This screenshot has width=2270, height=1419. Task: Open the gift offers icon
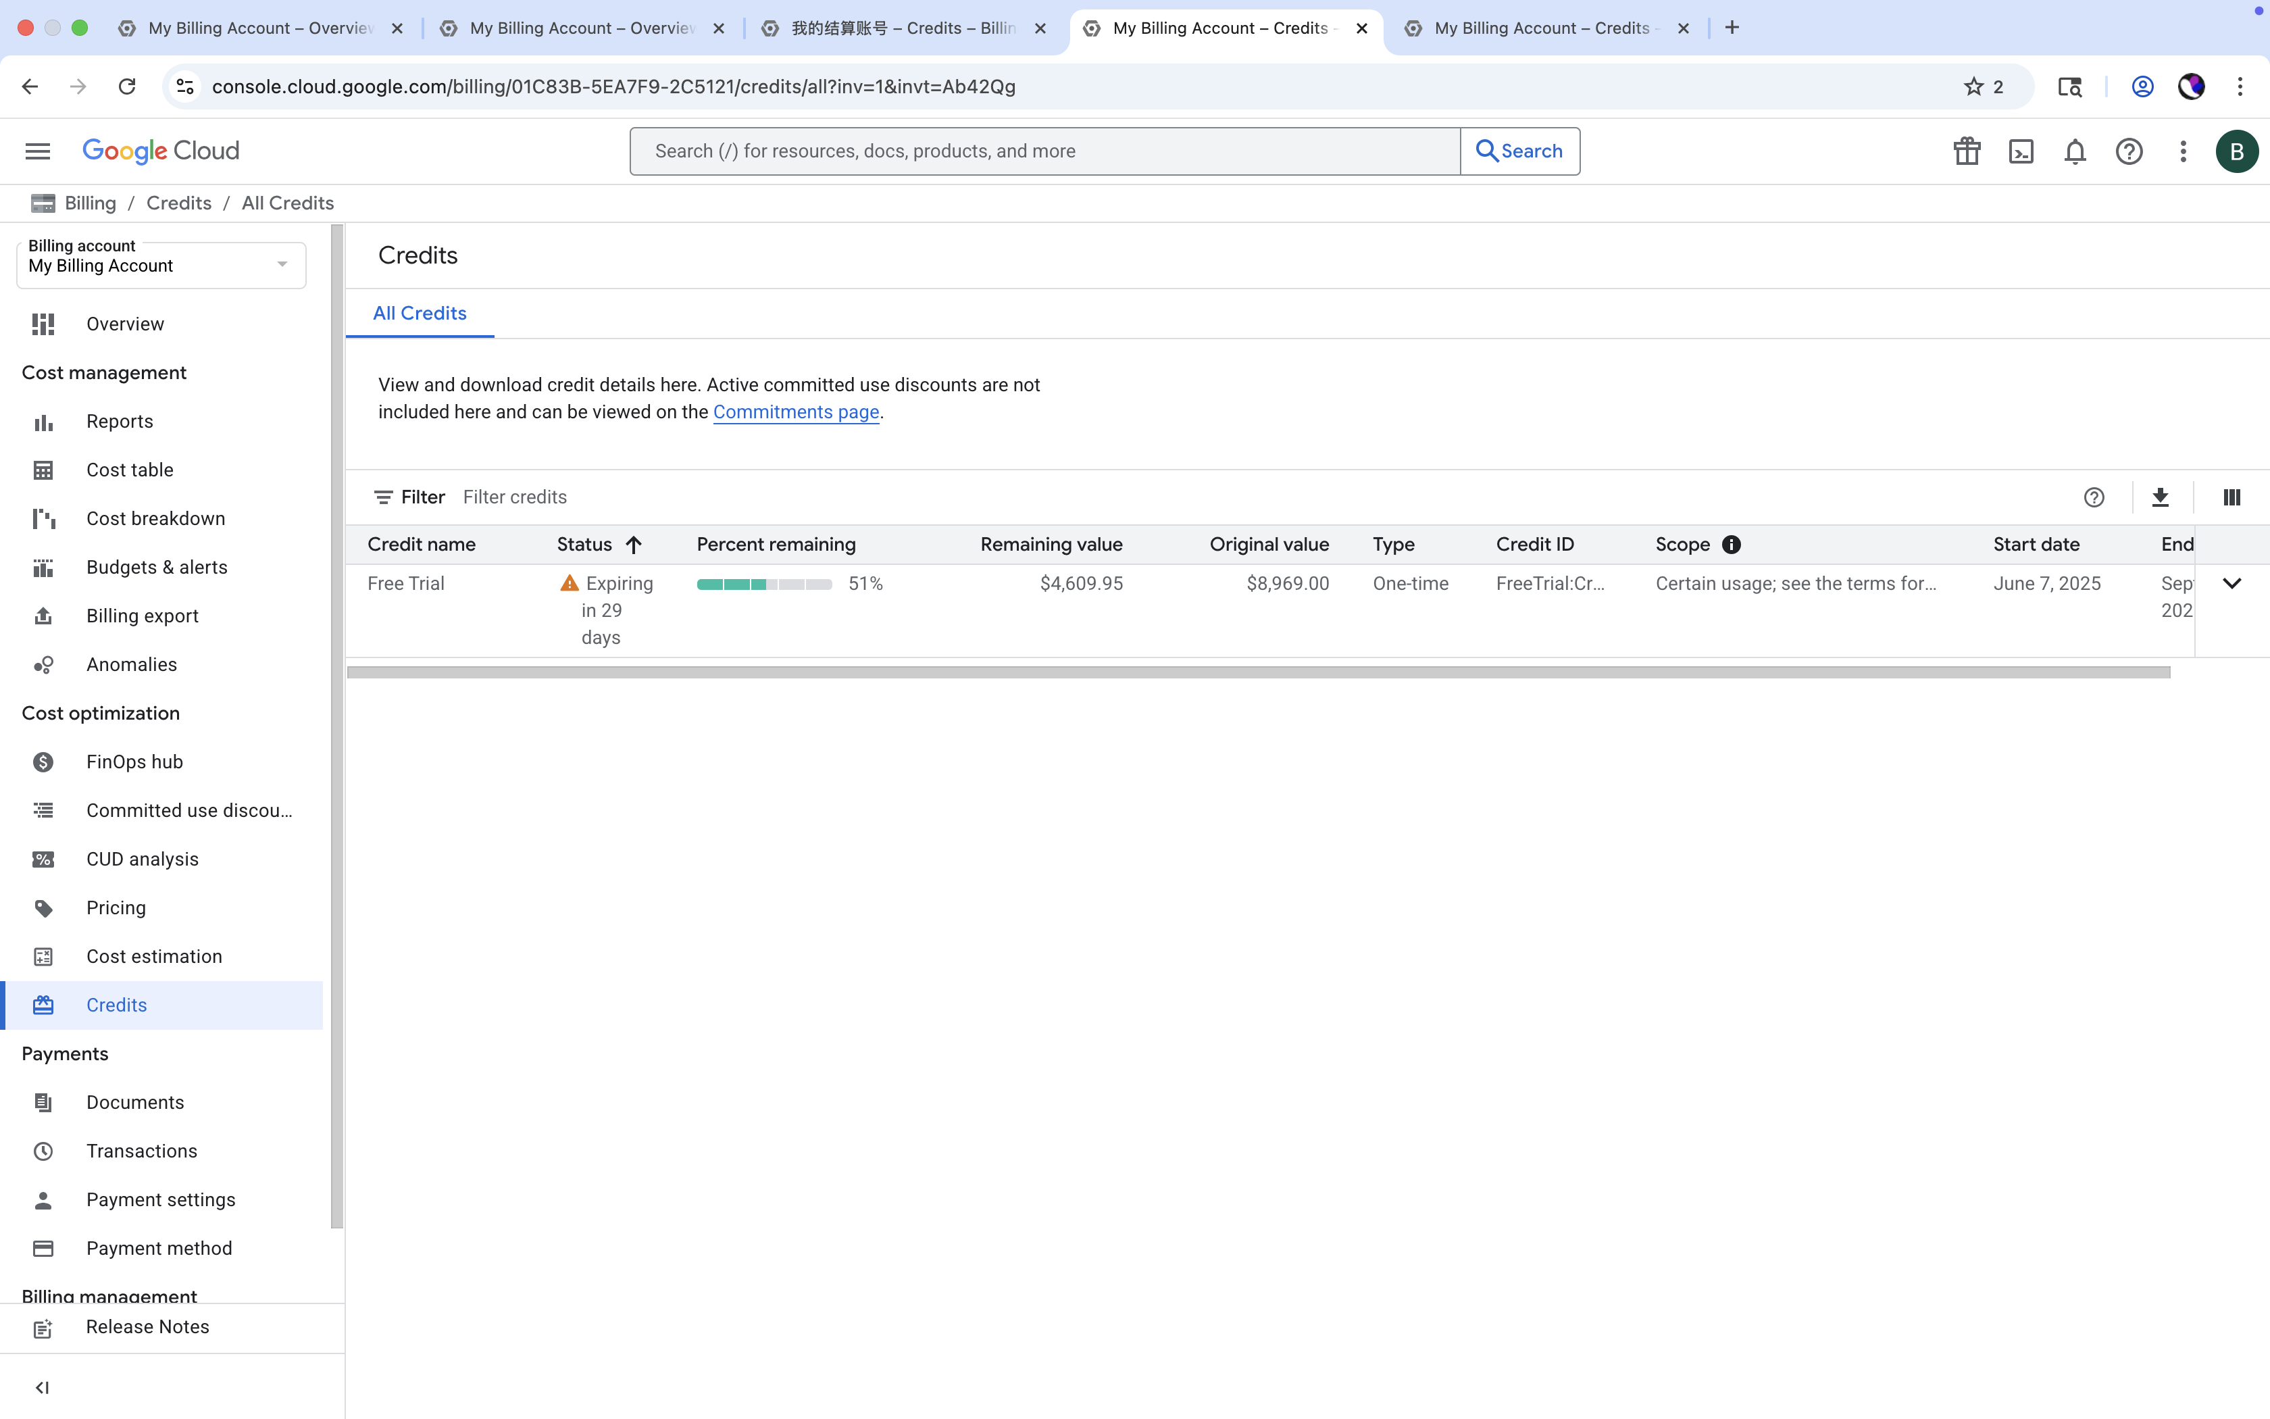tap(1966, 150)
